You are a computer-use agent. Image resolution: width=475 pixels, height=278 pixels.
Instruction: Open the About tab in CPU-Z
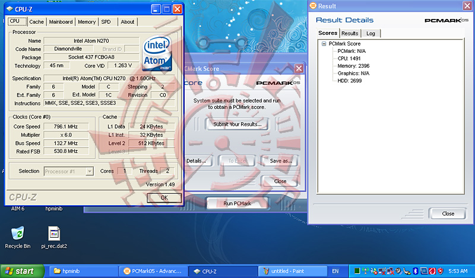(x=127, y=22)
